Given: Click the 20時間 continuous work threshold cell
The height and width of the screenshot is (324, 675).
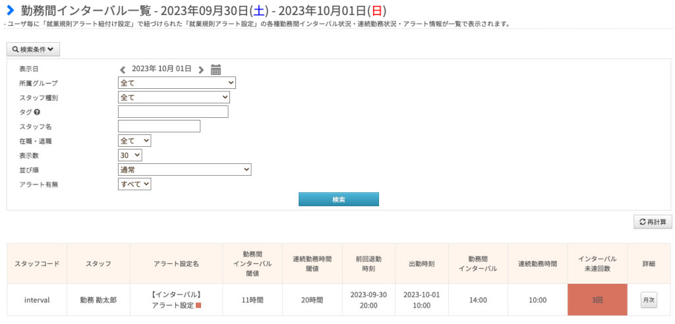Looking at the screenshot, I should click(312, 300).
